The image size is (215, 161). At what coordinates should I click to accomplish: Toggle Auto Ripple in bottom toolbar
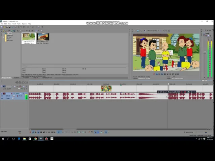pyautogui.click(x=101, y=132)
